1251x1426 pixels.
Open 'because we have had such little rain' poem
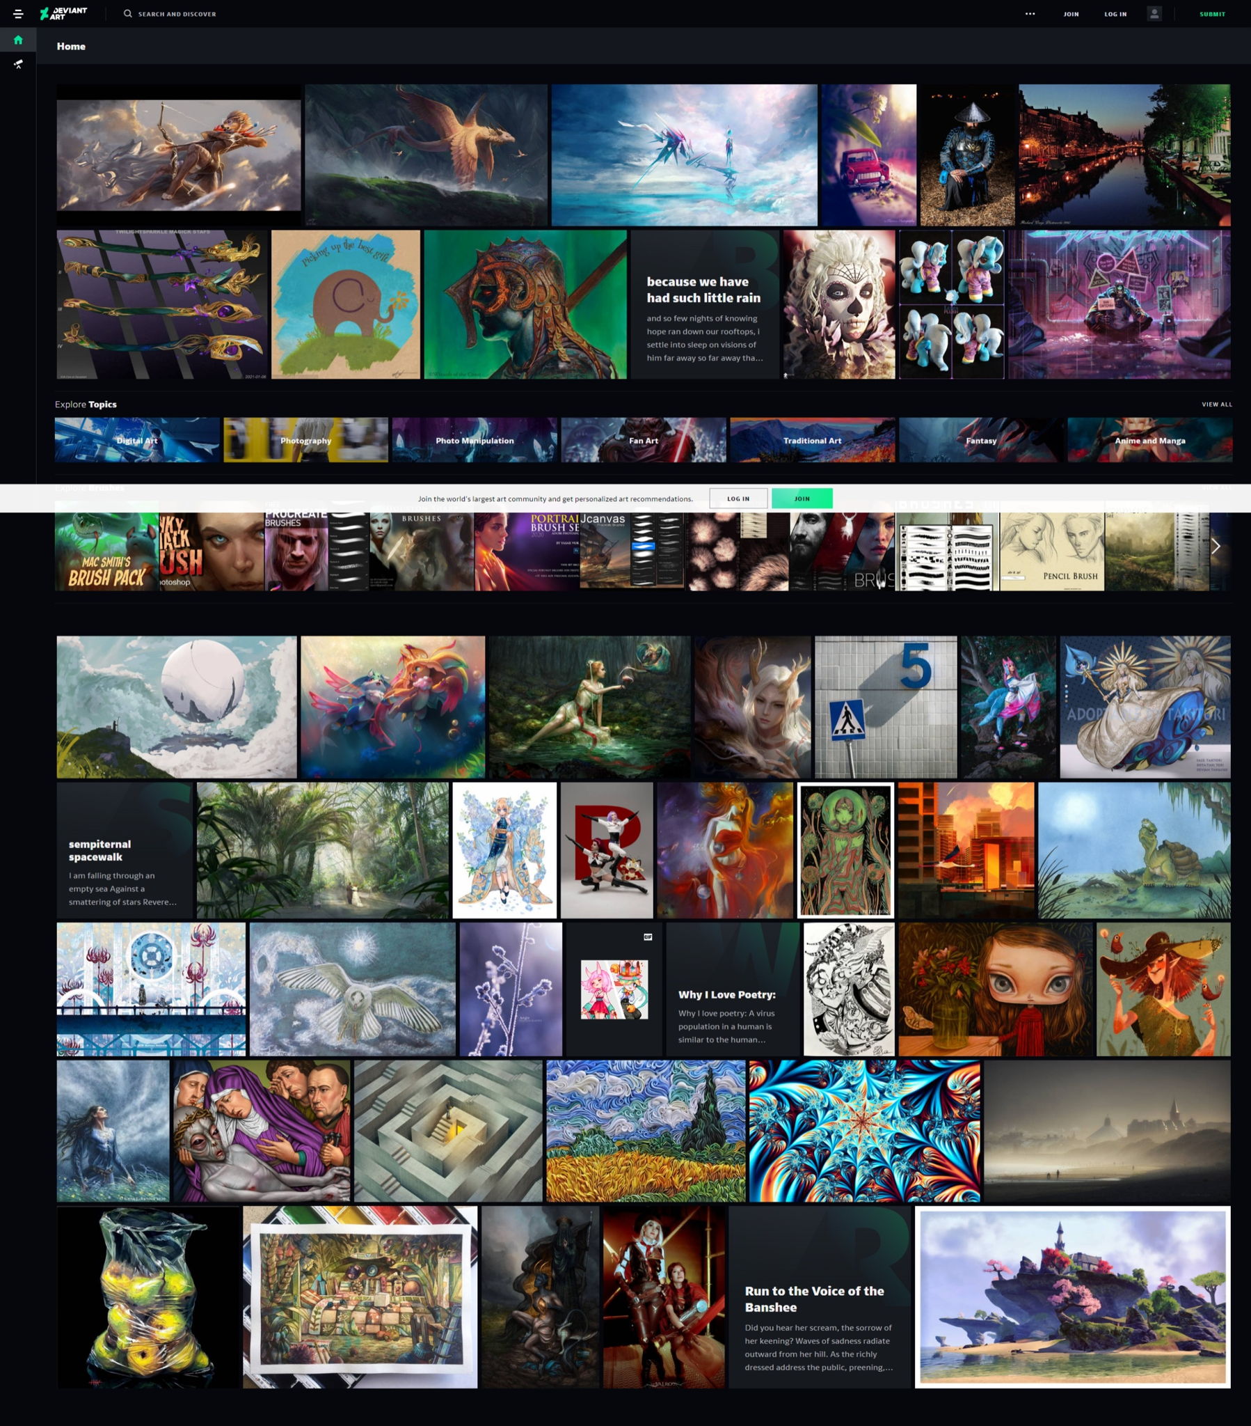(x=705, y=305)
